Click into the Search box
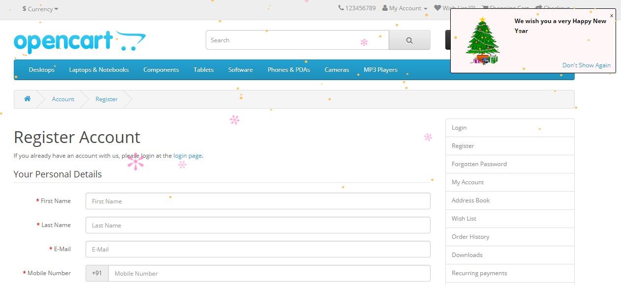Screen dimensions: 621x285 pos(297,40)
